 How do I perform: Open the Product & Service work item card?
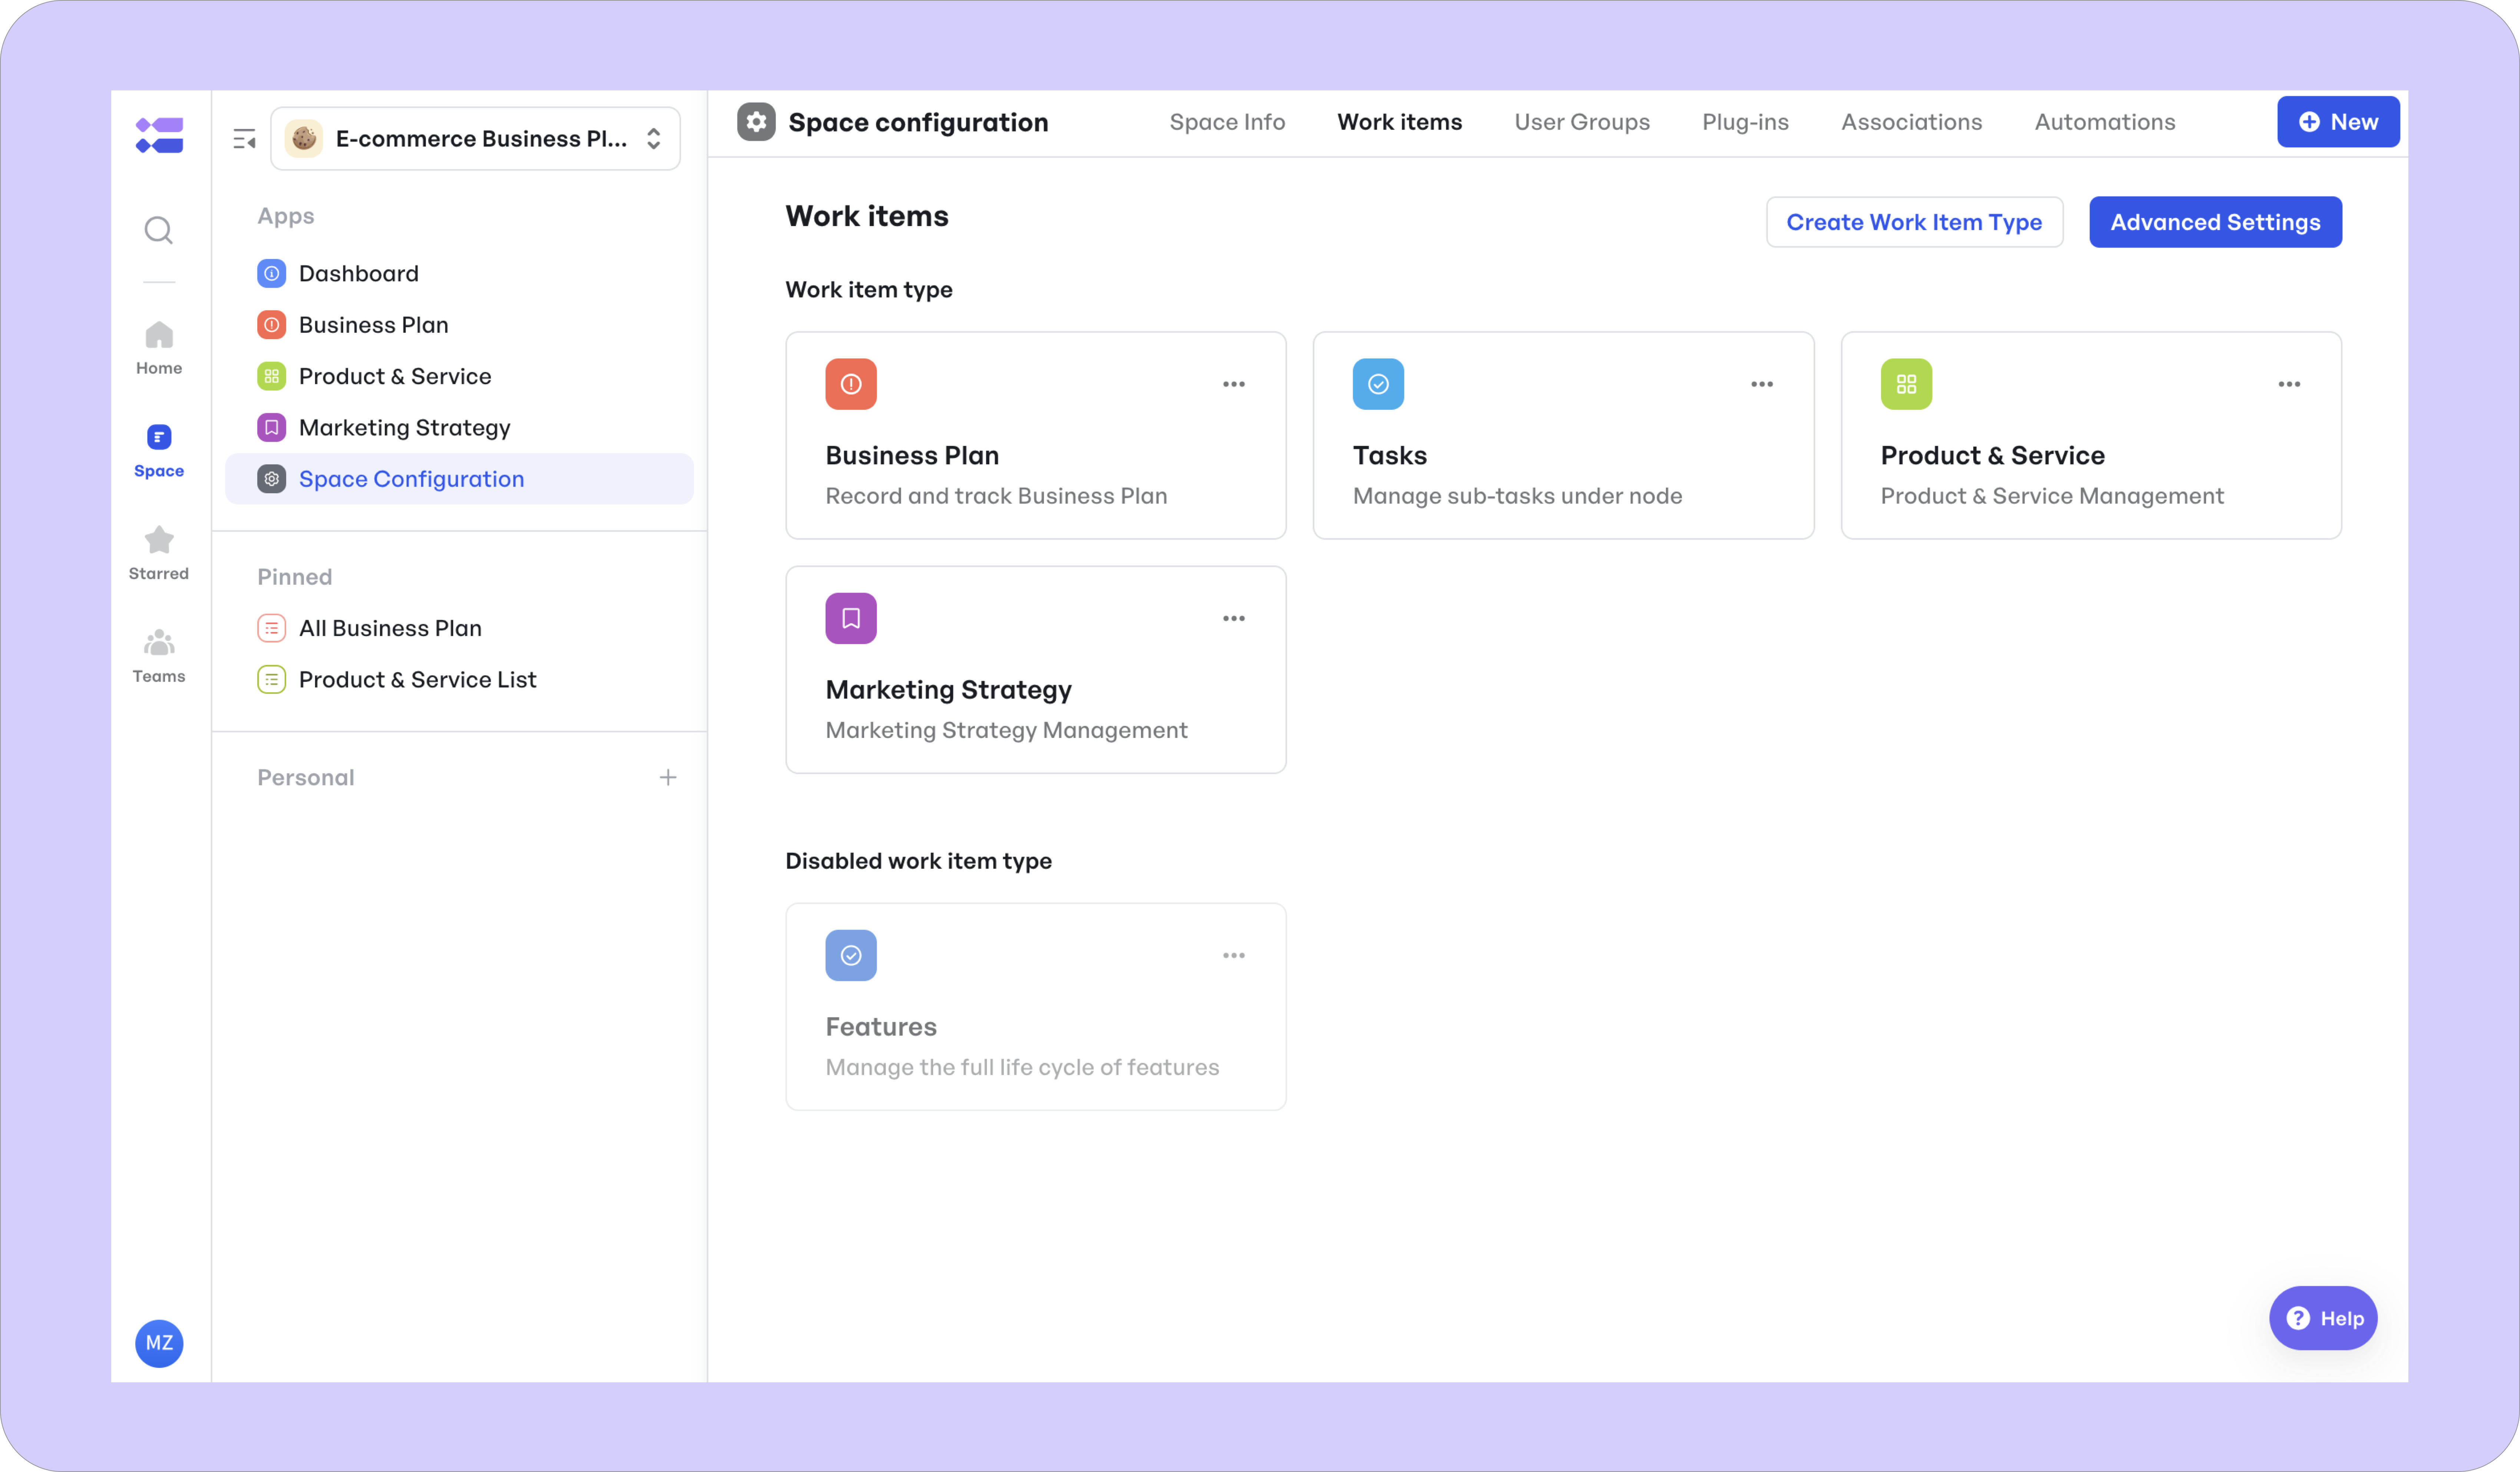click(x=2091, y=435)
